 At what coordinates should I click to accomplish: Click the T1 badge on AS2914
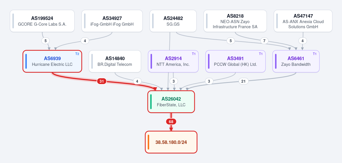click(x=194, y=54)
